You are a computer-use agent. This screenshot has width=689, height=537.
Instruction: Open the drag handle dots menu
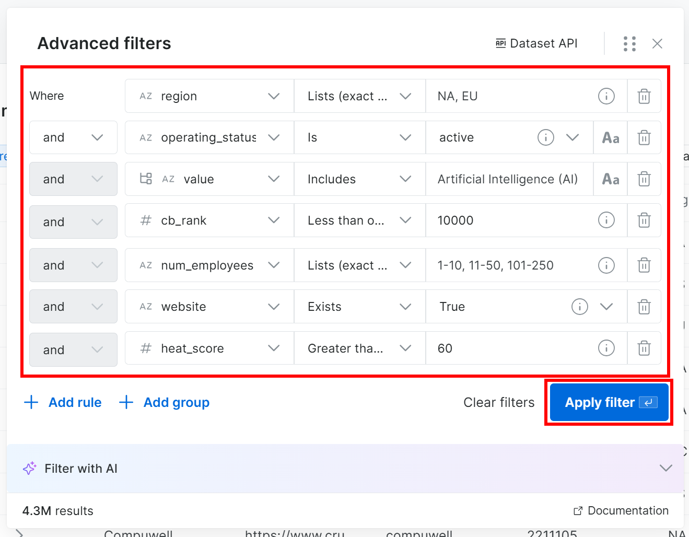[629, 44]
